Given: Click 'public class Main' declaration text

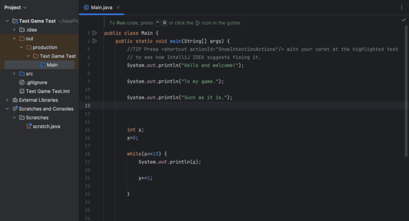Looking at the screenshot, I should 128,33.
